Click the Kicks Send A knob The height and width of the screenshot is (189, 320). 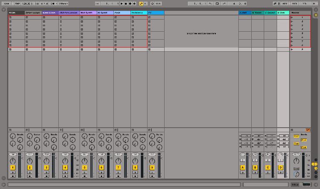point(12,136)
